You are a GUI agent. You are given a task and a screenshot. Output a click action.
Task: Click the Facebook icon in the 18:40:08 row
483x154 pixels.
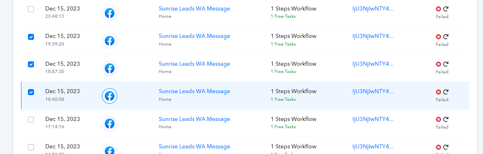pos(110,96)
